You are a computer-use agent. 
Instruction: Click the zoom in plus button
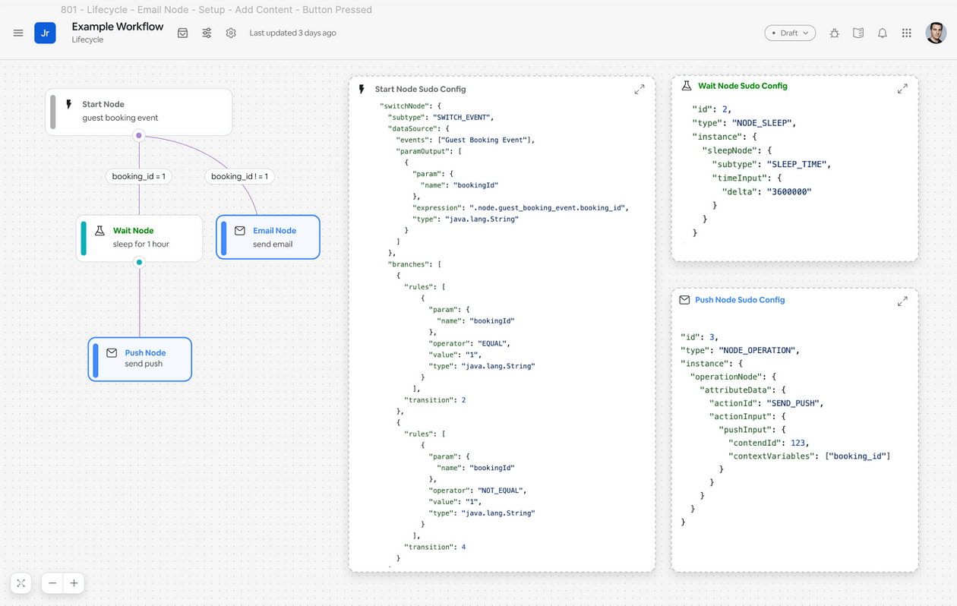tap(74, 583)
